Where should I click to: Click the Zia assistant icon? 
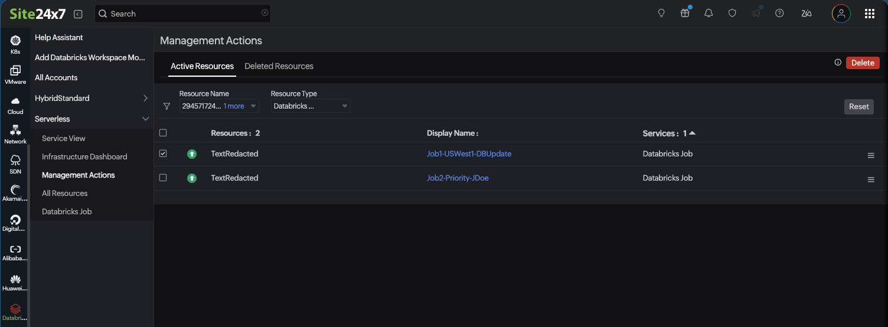[x=807, y=13]
